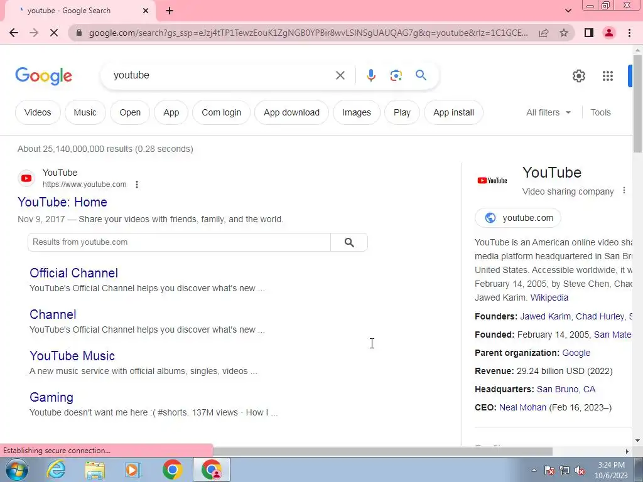The width and height of the screenshot is (643, 482).
Task: Clear the search box with X icon
Action: point(340,75)
